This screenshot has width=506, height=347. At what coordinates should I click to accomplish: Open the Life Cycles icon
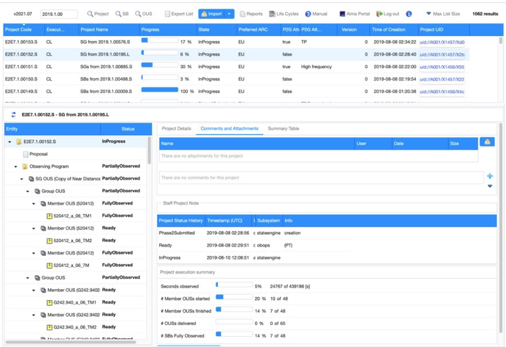point(272,14)
